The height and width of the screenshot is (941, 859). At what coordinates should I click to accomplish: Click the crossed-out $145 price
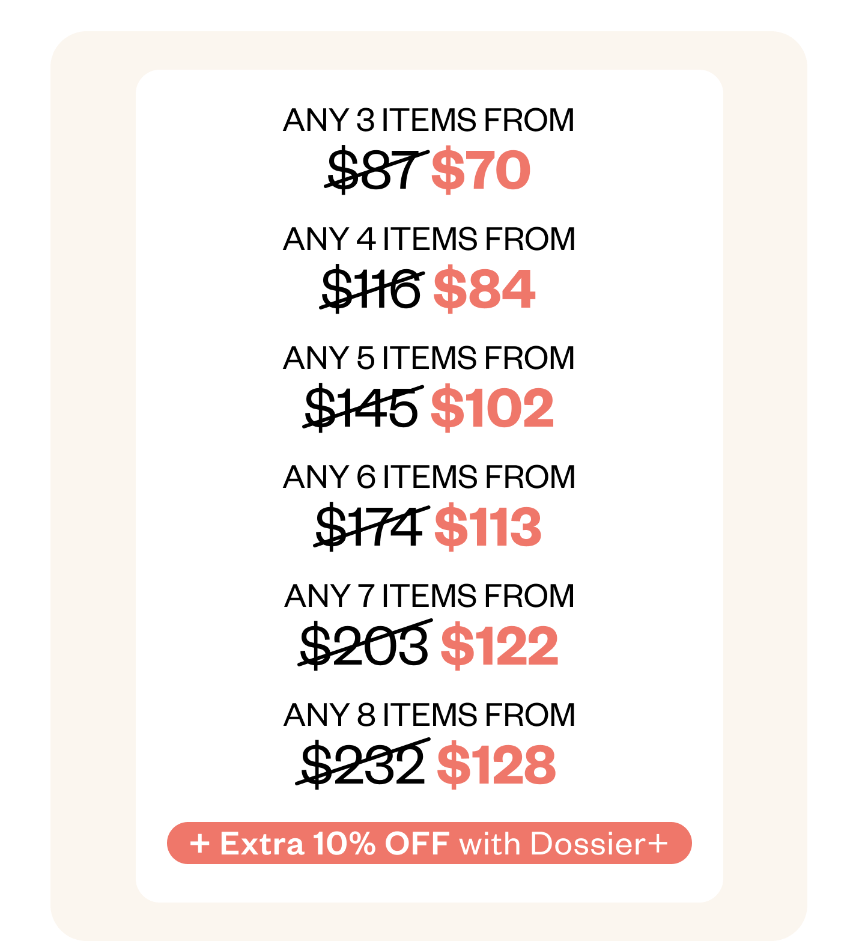(363, 408)
